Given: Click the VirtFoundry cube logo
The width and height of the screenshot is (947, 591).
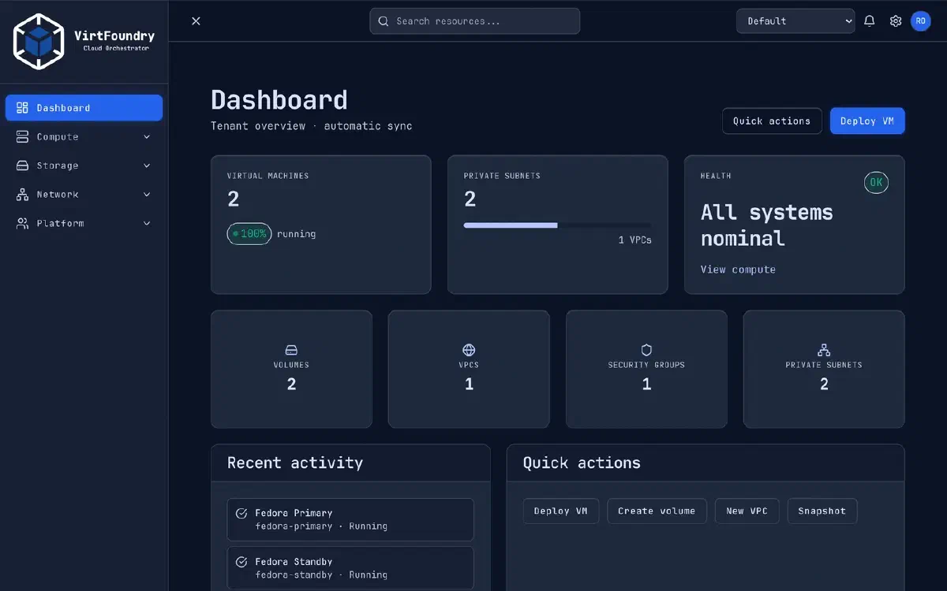Looking at the screenshot, I should click(38, 41).
